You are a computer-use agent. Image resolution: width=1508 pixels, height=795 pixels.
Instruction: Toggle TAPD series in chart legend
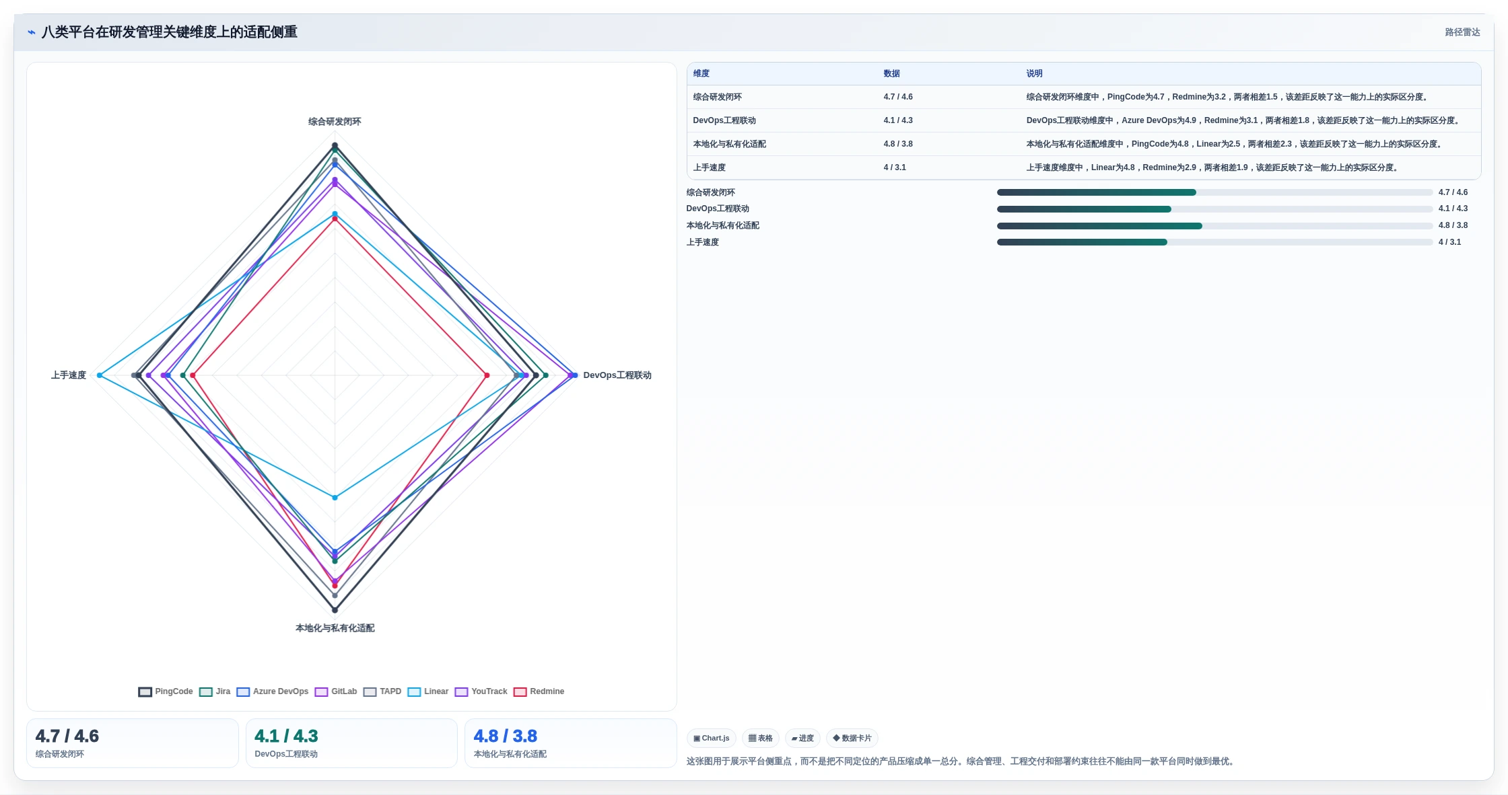pos(382,691)
